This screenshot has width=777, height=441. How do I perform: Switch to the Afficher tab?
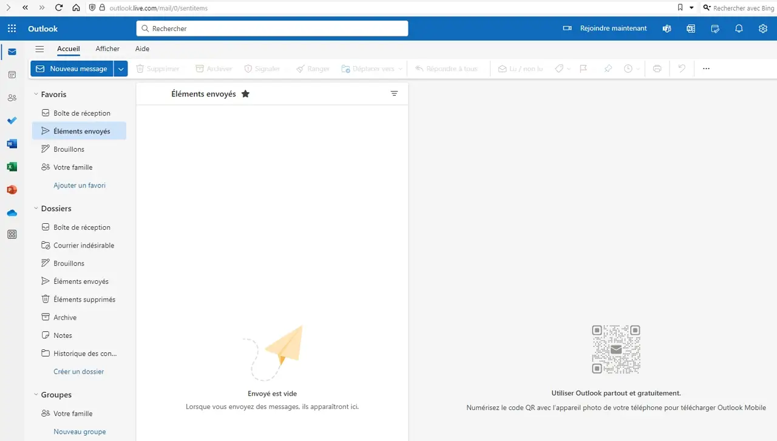(107, 49)
